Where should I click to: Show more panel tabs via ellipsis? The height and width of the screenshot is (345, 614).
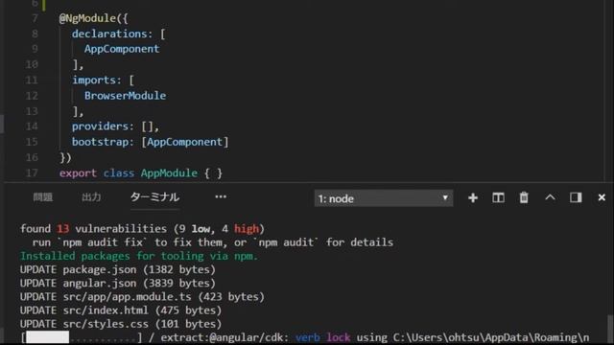(x=221, y=196)
